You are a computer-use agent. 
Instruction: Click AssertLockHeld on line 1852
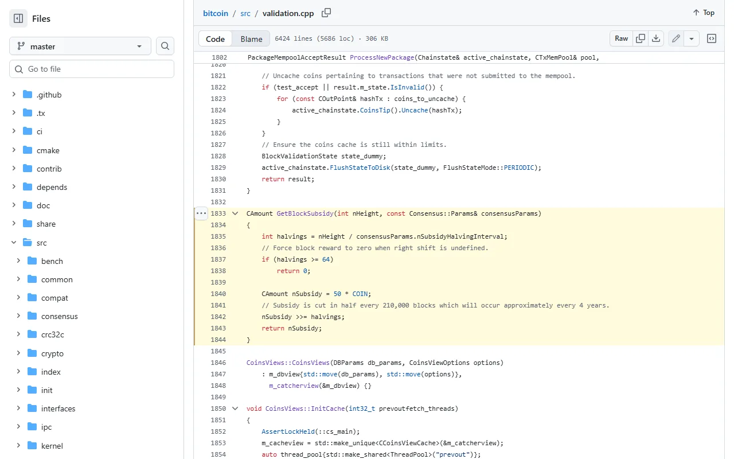pyautogui.click(x=288, y=431)
